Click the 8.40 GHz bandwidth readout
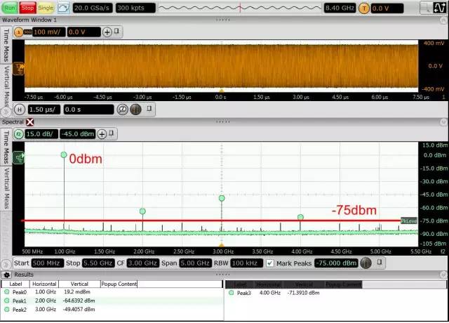The width and height of the screenshot is (449, 323). [x=340, y=8]
